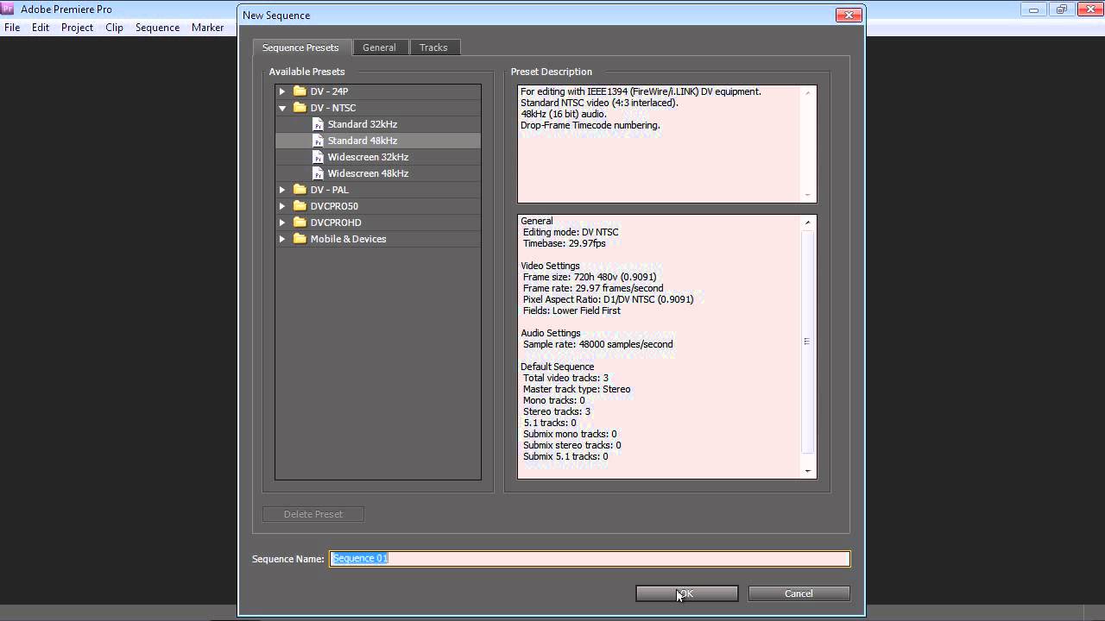Click the preset details scroll up arrow
The image size is (1105, 621).
pos(808,223)
